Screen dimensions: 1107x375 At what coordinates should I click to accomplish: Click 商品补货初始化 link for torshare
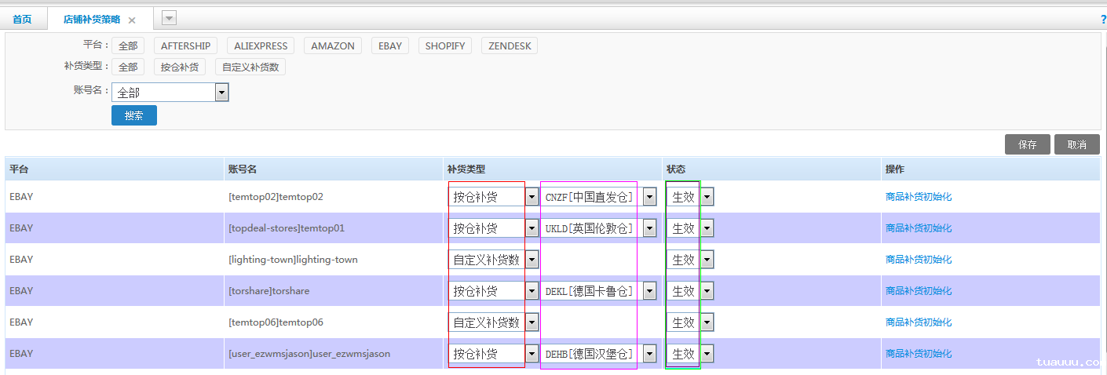pyautogui.click(x=919, y=291)
